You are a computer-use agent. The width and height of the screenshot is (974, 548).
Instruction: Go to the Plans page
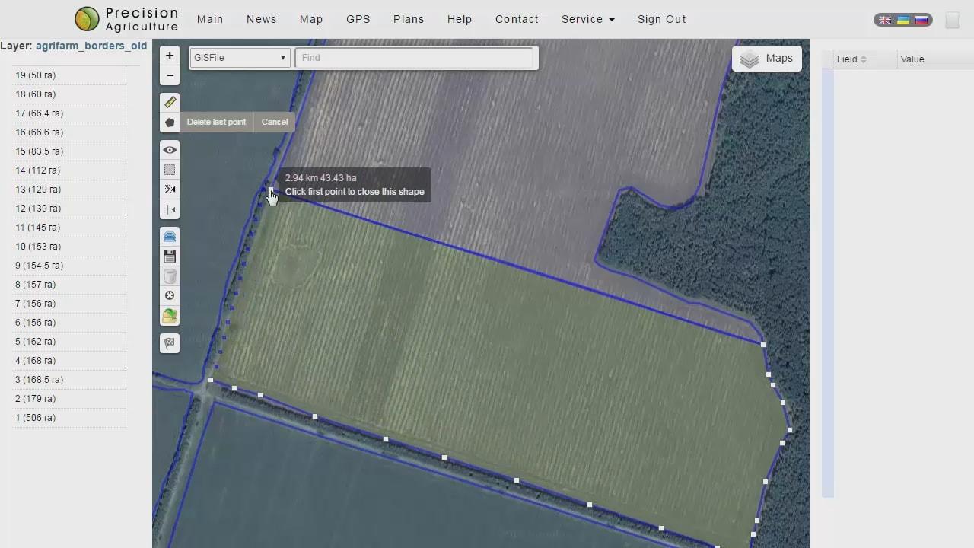click(x=409, y=19)
